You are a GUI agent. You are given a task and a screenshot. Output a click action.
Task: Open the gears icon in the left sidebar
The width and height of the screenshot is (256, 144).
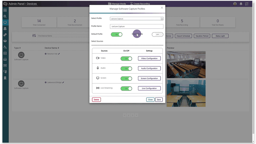click(5, 35)
